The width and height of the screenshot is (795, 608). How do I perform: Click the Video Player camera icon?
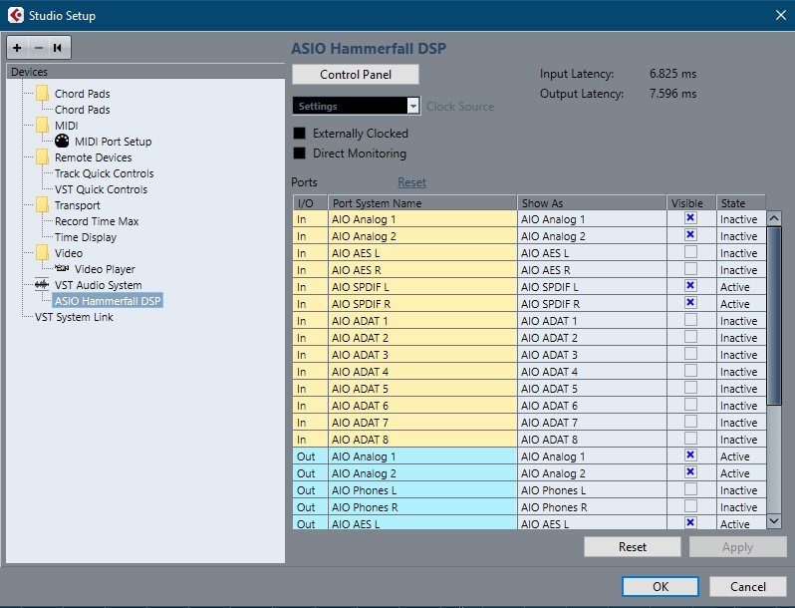point(62,268)
